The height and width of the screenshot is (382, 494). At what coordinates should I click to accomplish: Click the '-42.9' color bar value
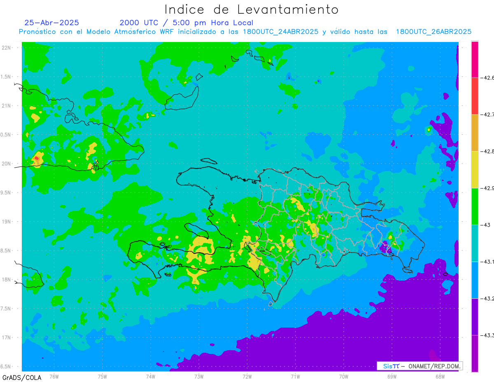pos(487,188)
